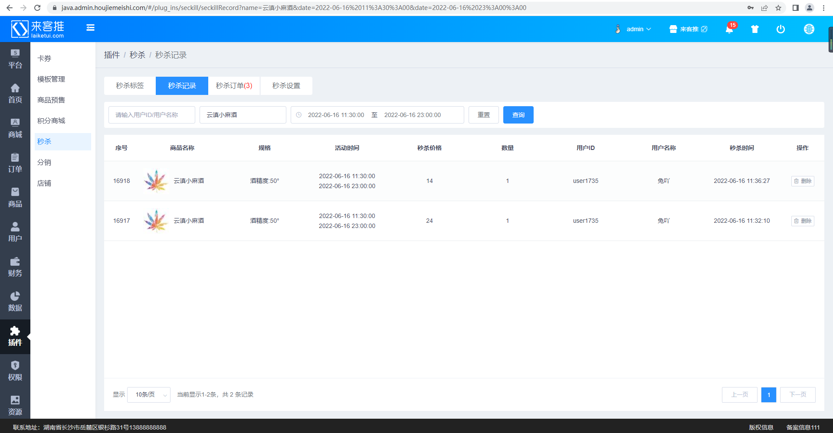
Task: Open browser profile avatar
Action: pos(810,8)
